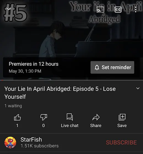Save video to playlist icon
This screenshot has height=154, width=143.
point(122,117)
